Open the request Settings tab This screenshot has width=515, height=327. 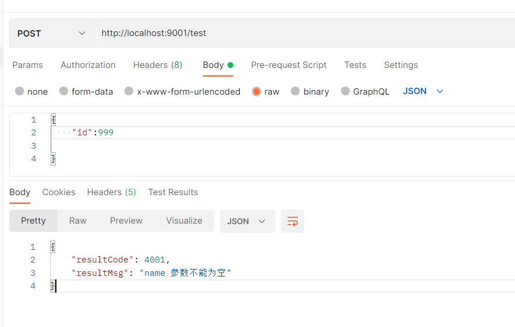400,65
